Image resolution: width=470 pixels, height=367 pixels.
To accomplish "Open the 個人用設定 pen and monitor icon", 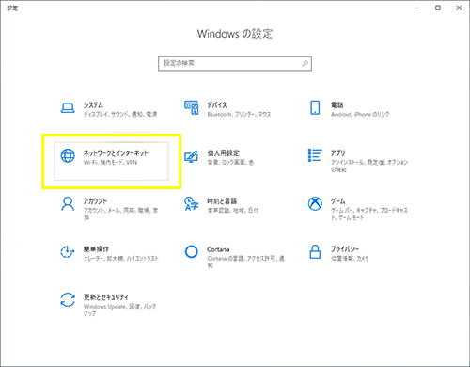I will click(x=191, y=156).
